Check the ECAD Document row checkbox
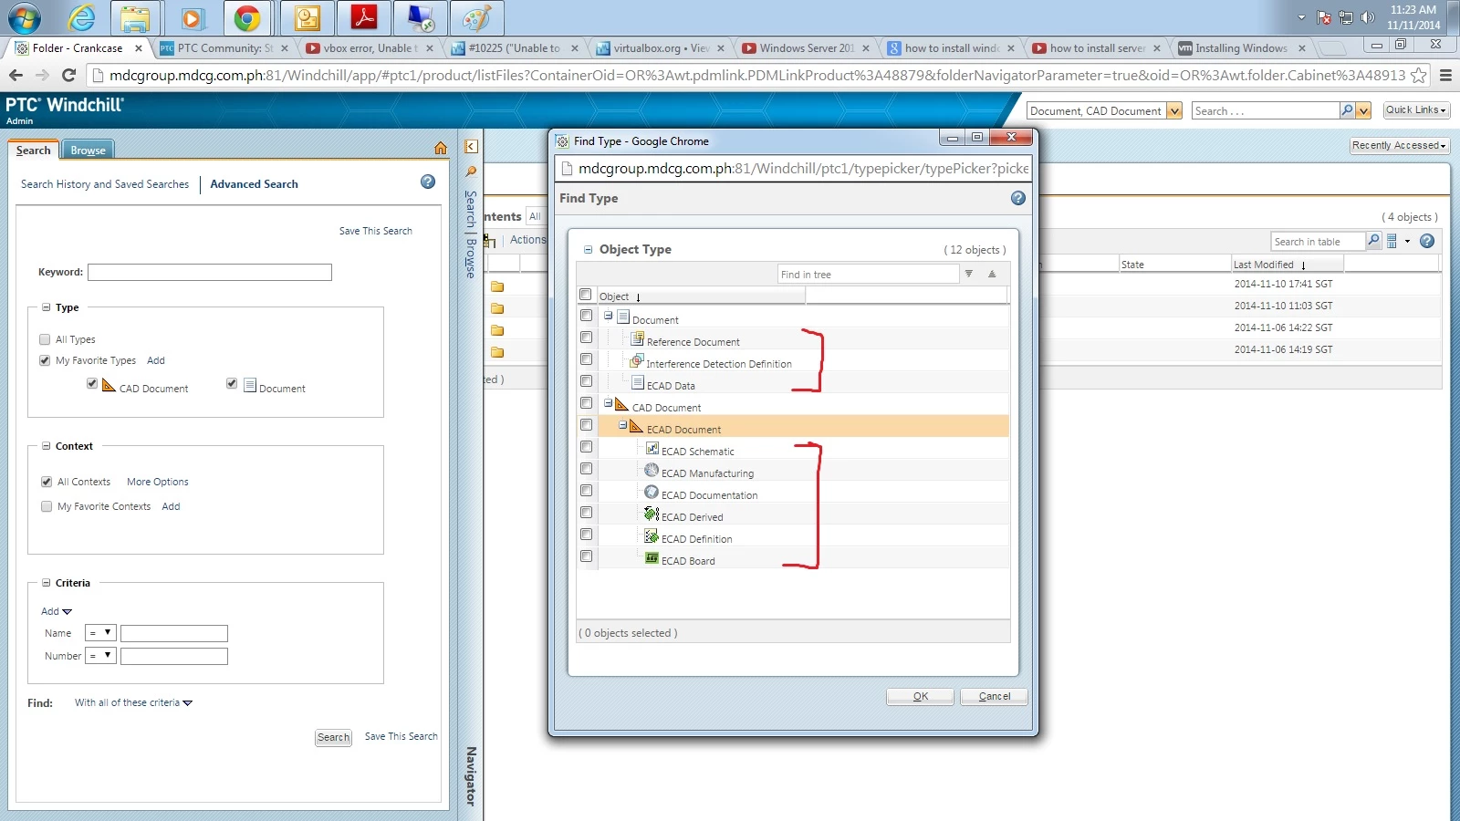This screenshot has height=821, width=1460. click(x=587, y=425)
